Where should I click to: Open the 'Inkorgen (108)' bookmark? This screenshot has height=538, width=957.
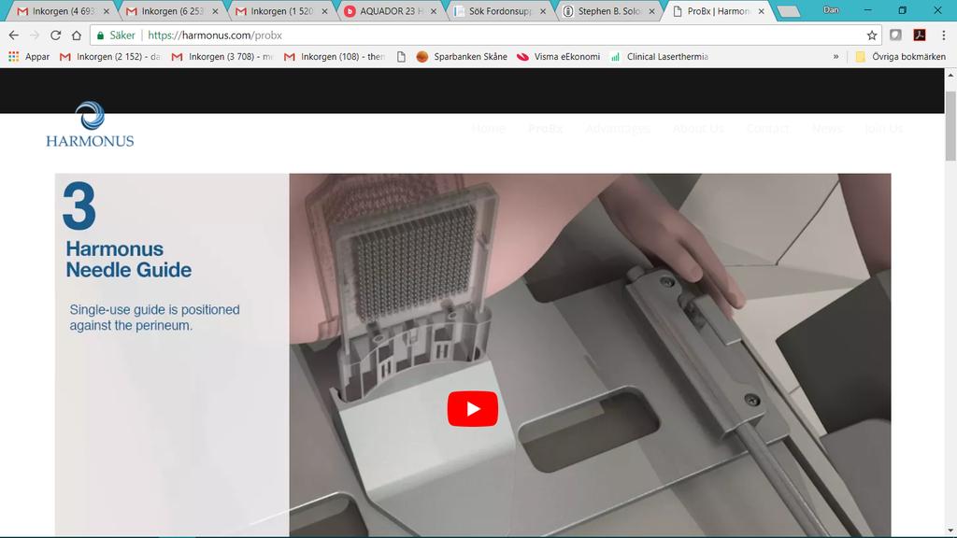click(x=334, y=57)
